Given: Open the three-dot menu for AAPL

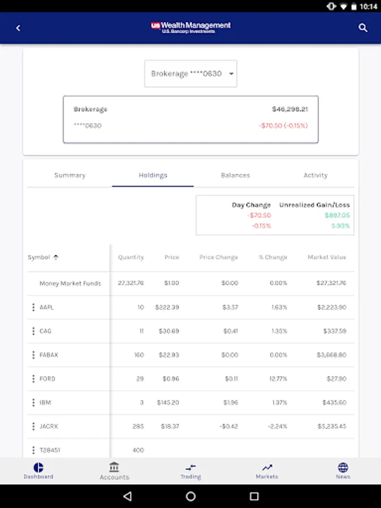Looking at the screenshot, I should click(33, 307).
